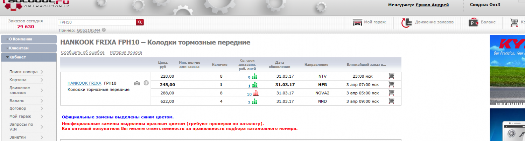Select the price 228,00 cell
525x141 pixels.
pos(167,76)
